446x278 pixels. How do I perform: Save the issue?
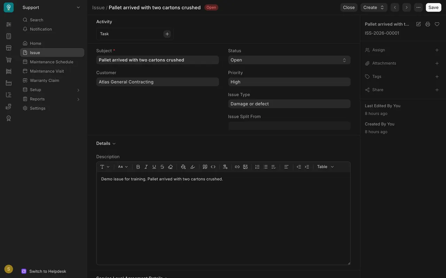433,7
